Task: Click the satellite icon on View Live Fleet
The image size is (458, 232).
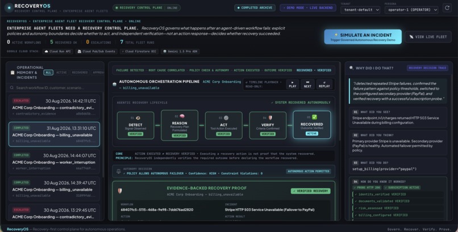Action: (x=411, y=37)
